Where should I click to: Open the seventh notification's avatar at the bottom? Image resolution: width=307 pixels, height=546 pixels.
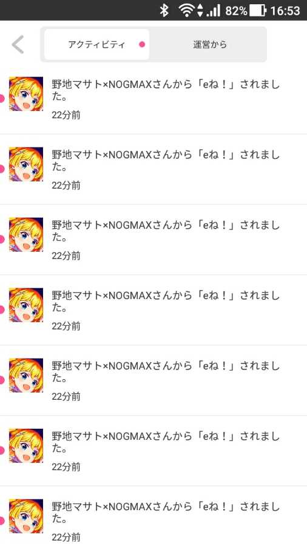click(x=26, y=516)
